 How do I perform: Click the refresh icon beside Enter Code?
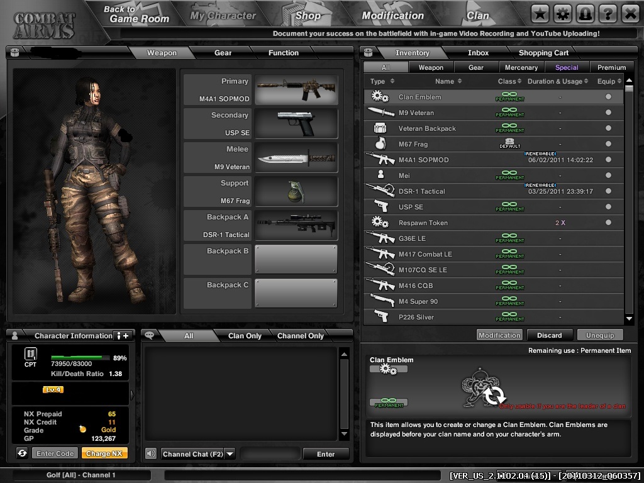click(x=22, y=453)
